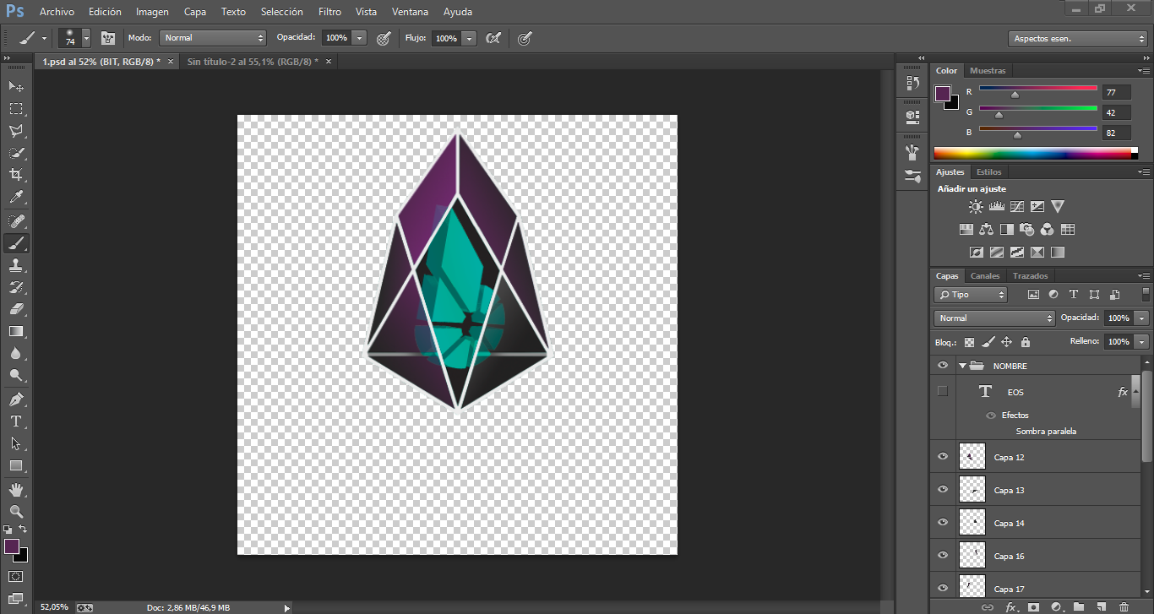Hide the NOMBRE group

point(943,366)
